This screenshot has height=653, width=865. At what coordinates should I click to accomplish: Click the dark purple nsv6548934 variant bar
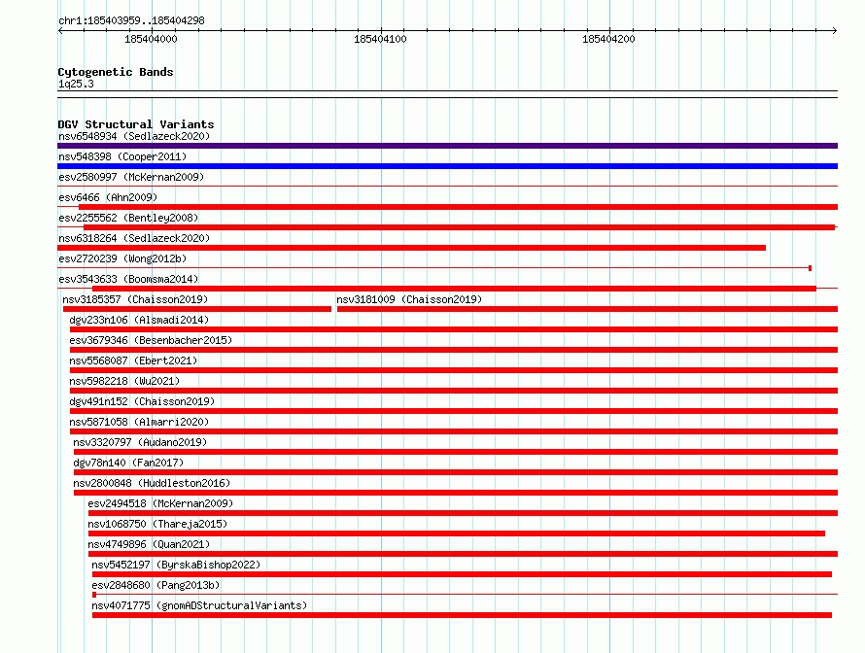(x=447, y=146)
